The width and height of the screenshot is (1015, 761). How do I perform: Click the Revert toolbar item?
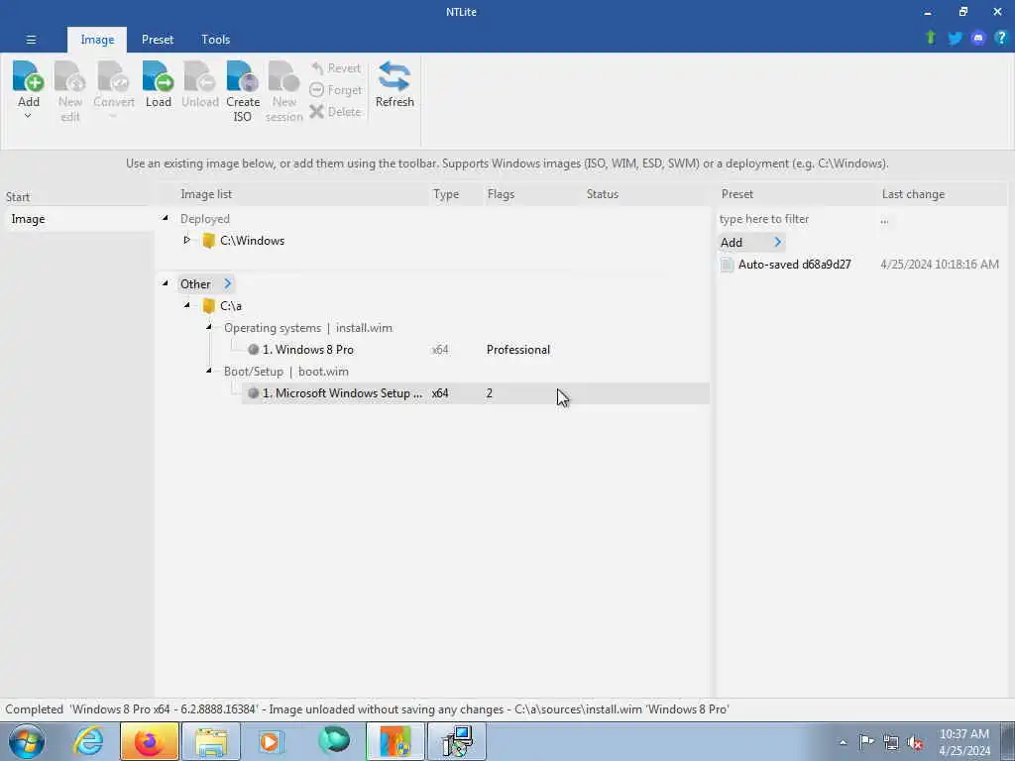335,68
